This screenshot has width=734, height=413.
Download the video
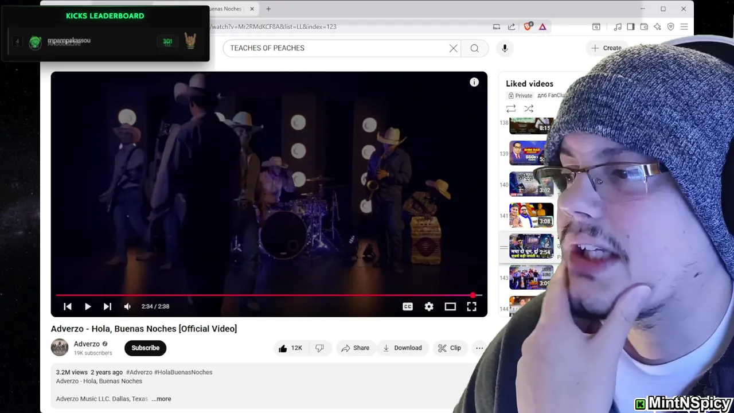[403, 348]
